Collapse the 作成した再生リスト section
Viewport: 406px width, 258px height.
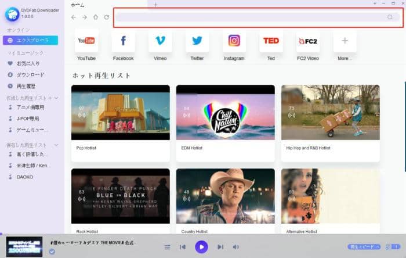[56, 98]
